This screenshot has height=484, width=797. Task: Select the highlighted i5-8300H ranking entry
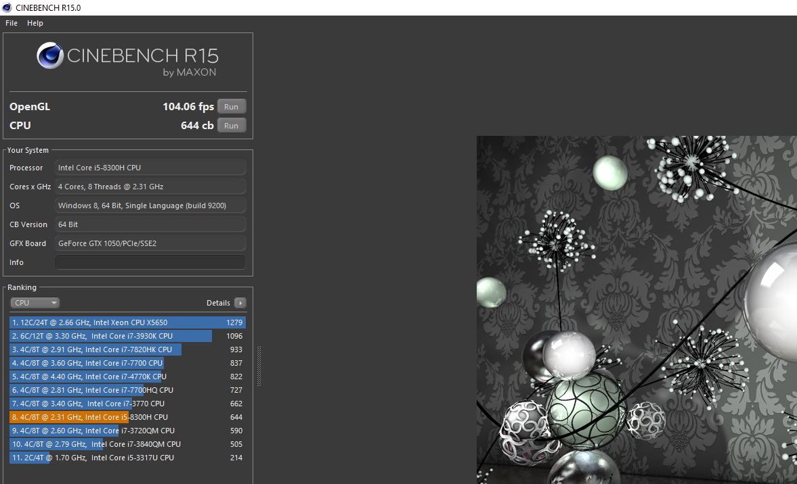coord(127,417)
